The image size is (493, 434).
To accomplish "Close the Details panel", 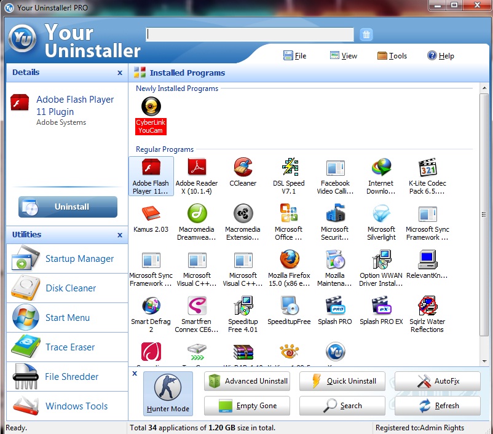I will click(x=120, y=73).
